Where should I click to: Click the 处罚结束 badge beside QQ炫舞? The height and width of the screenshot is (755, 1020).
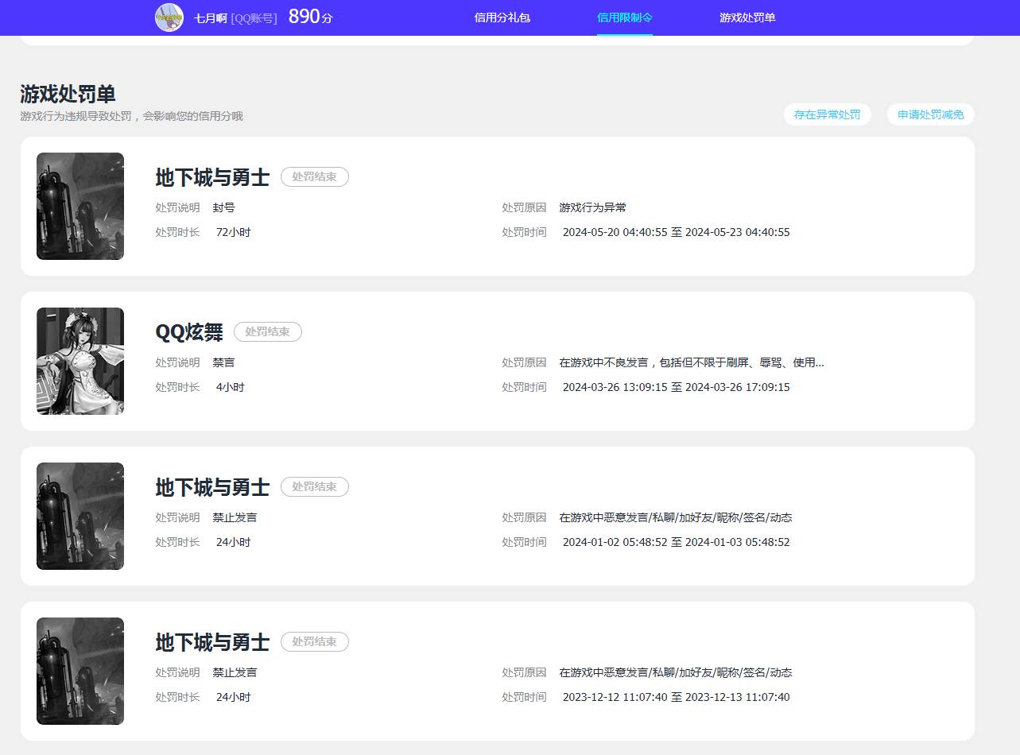coord(268,332)
